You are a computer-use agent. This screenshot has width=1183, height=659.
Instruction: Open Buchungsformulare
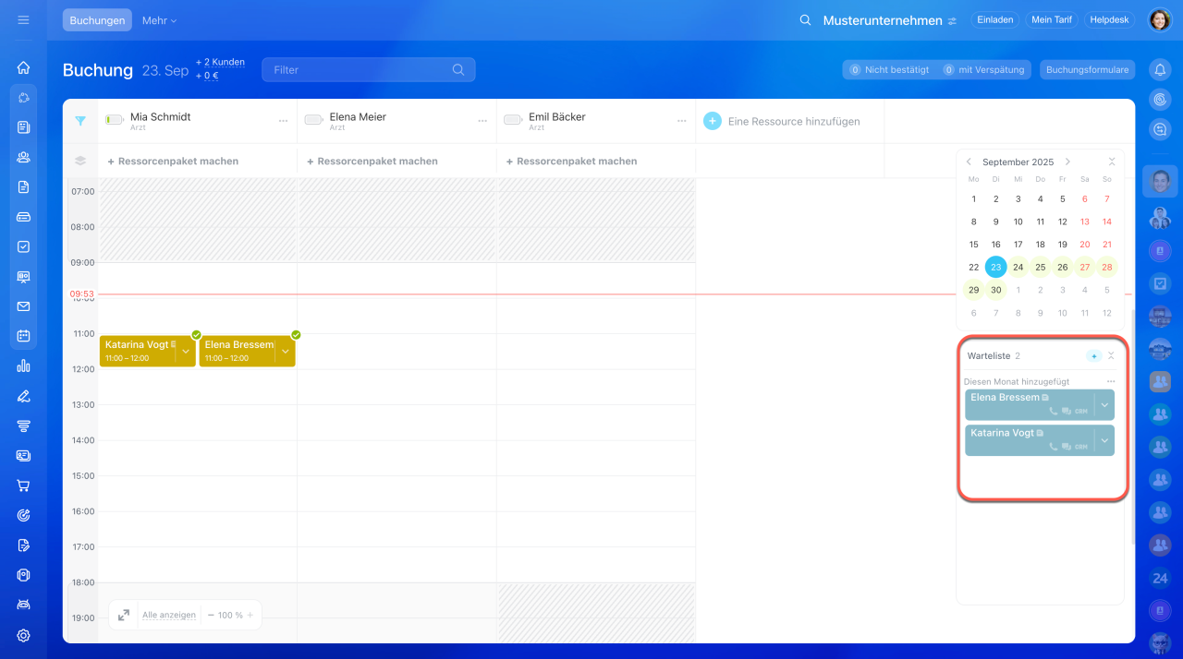1087,69
